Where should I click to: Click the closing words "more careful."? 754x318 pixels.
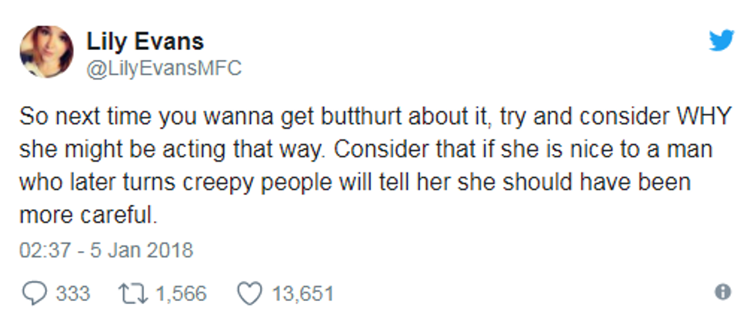tap(88, 217)
